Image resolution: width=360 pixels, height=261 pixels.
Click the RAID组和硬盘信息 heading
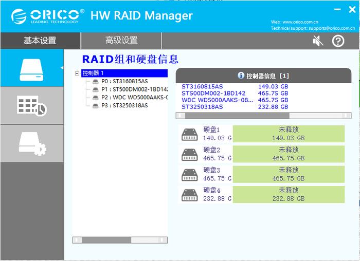[130, 59]
